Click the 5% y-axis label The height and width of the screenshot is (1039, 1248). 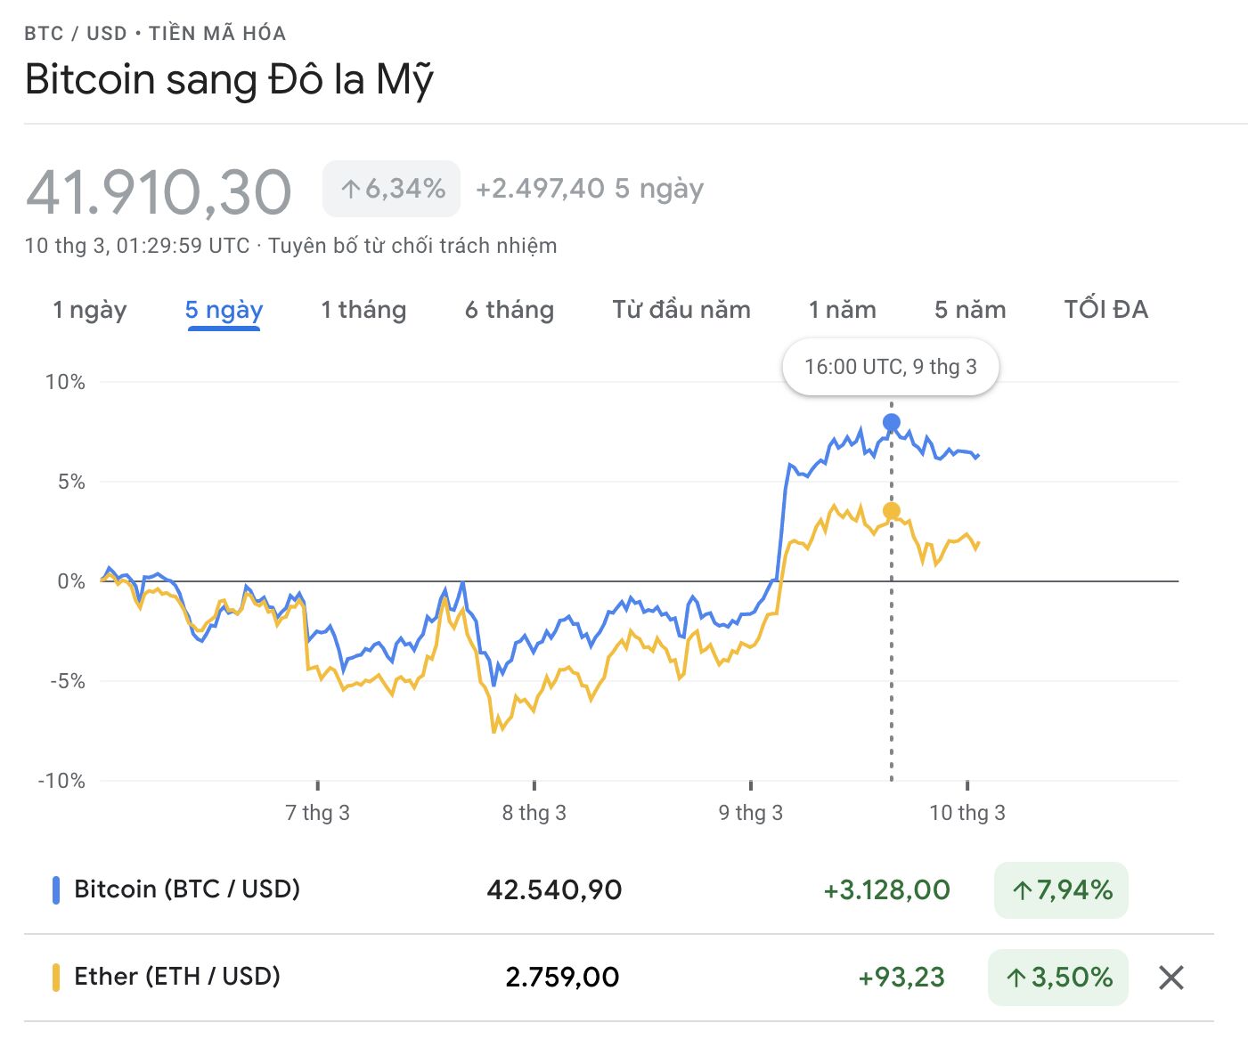tap(71, 482)
